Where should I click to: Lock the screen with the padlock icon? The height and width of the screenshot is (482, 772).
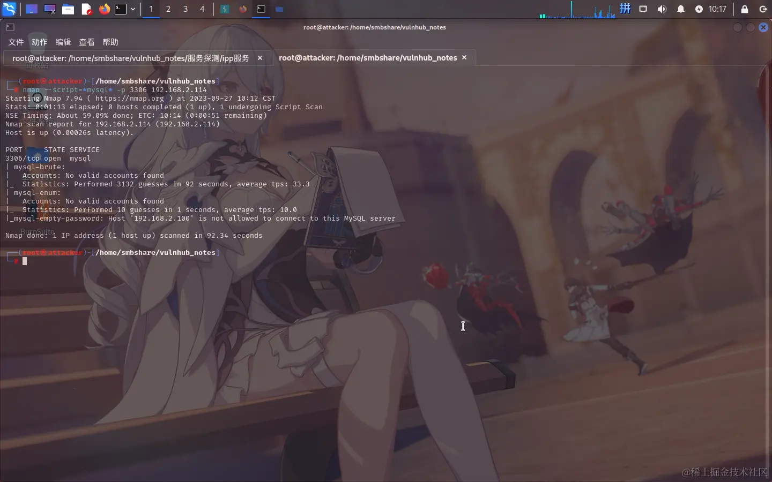745,9
